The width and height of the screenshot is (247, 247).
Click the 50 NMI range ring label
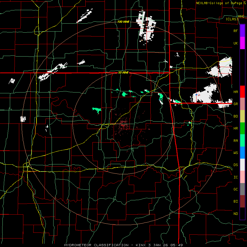coord(123,73)
